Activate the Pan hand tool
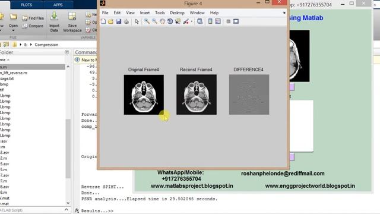380x214 pixels. click(x=162, y=21)
